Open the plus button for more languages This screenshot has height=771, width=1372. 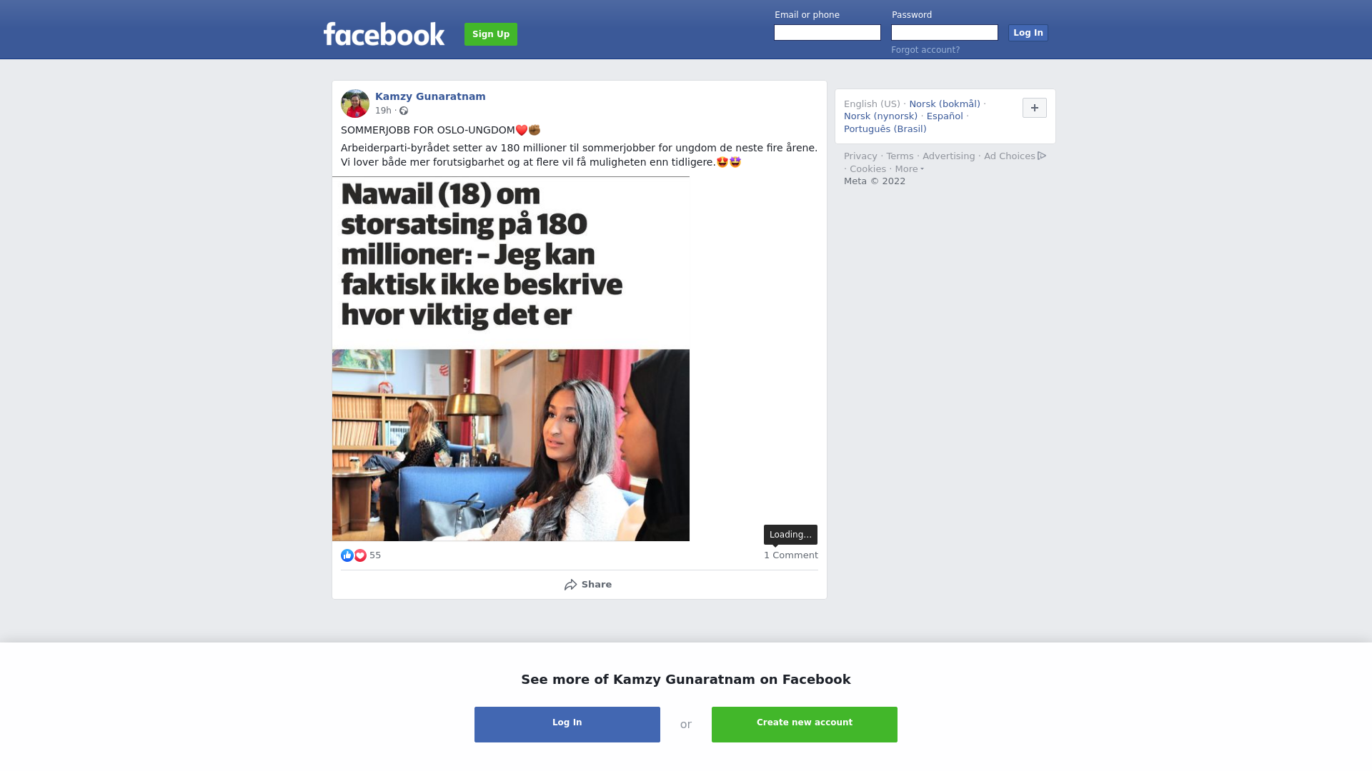click(1035, 108)
